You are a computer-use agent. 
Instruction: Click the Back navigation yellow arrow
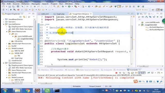(x=43, y=10)
